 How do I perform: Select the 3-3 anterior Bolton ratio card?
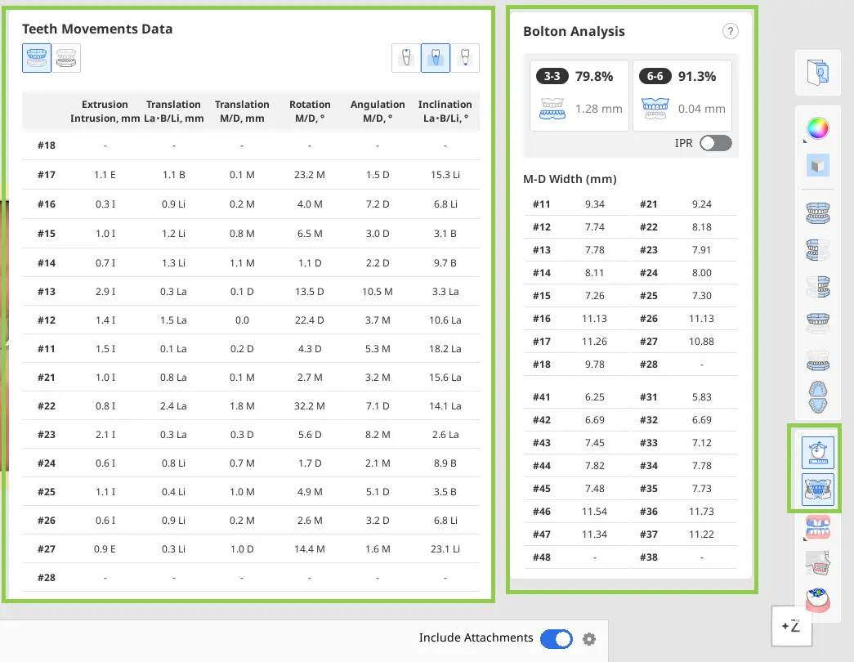pyautogui.click(x=579, y=96)
